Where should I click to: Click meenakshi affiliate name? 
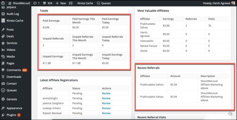tap(147, 41)
